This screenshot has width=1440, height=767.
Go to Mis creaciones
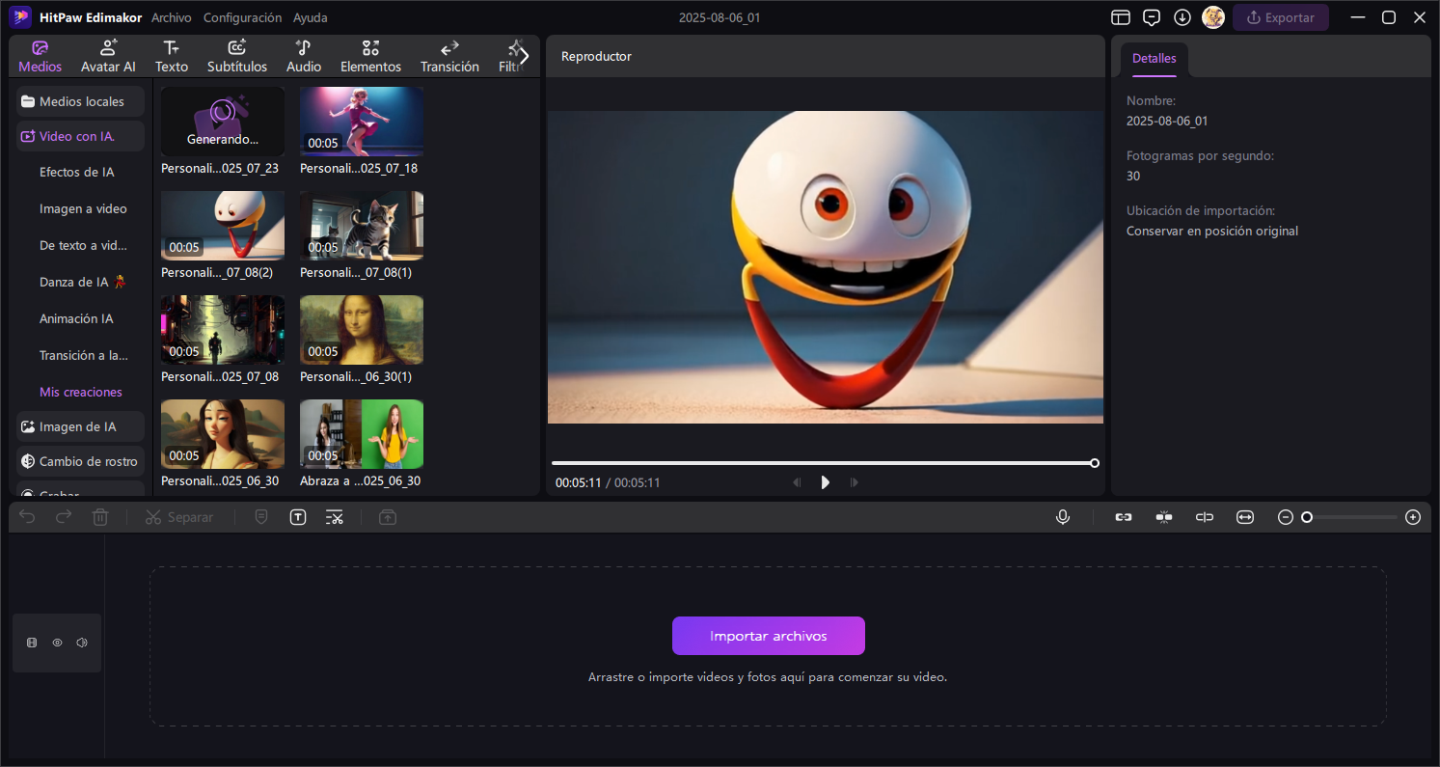tap(81, 392)
